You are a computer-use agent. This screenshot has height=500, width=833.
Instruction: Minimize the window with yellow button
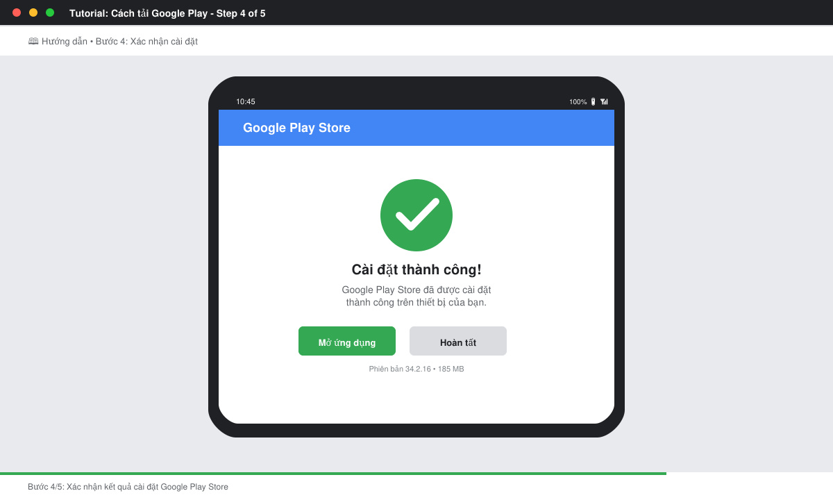click(x=33, y=12)
